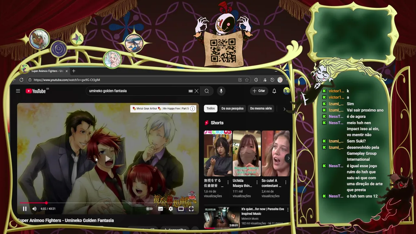This screenshot has height=234, width=416.
Task: Reload the page in the browser
Action: [21, 80]
